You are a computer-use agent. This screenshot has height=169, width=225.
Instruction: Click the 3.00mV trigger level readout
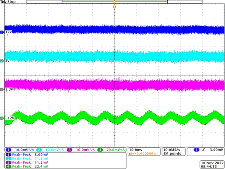click(x=216, y=150)
